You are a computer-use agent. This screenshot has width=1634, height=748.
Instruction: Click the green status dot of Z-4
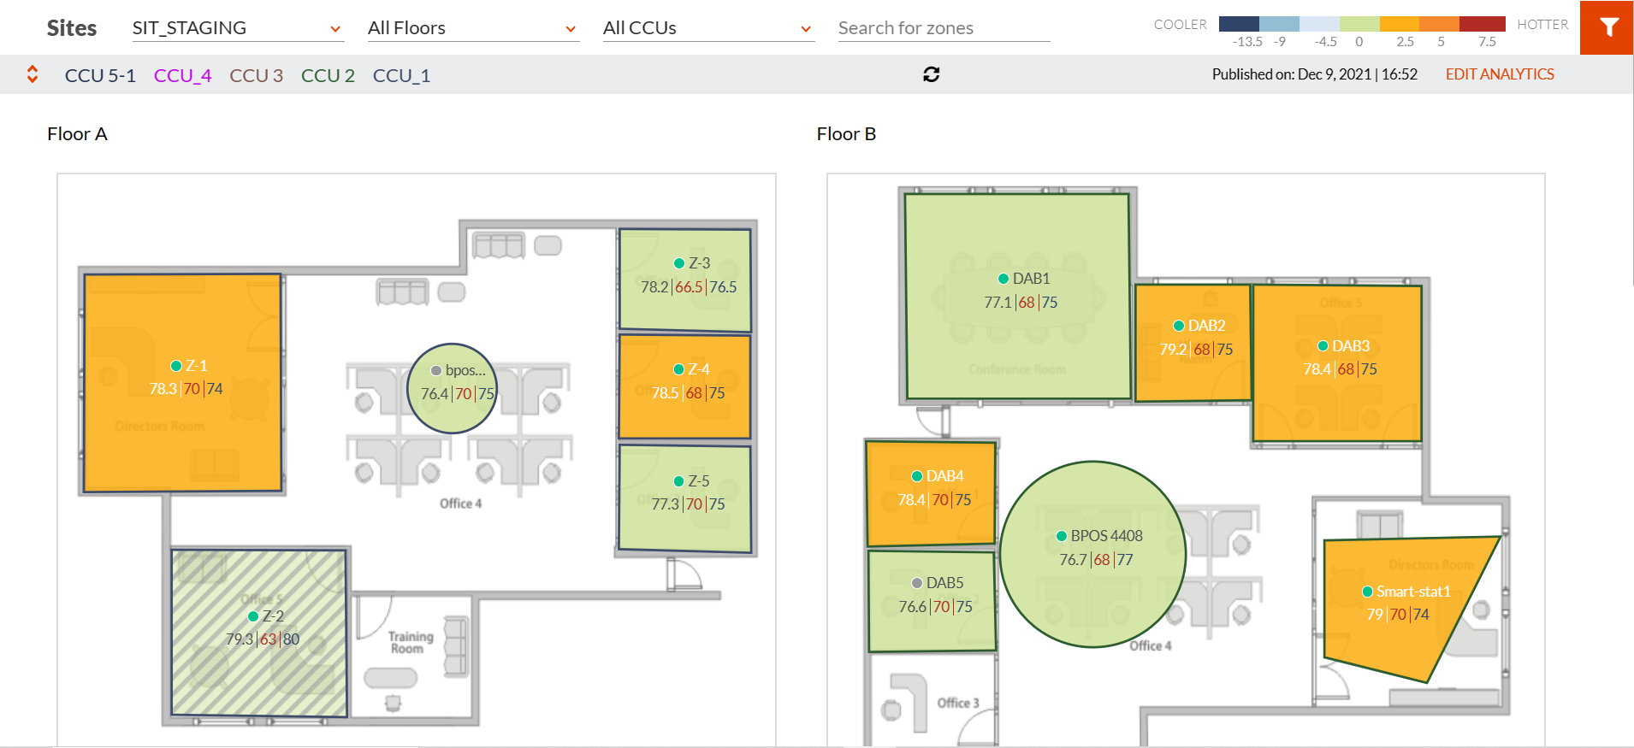(x=679, y=369)
